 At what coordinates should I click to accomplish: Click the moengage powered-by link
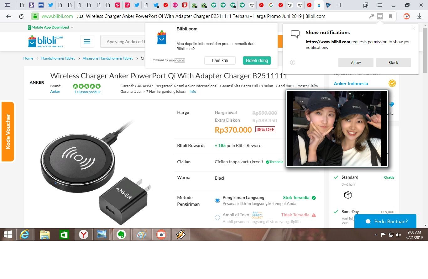pyautogui.click(x=177, y=60)
